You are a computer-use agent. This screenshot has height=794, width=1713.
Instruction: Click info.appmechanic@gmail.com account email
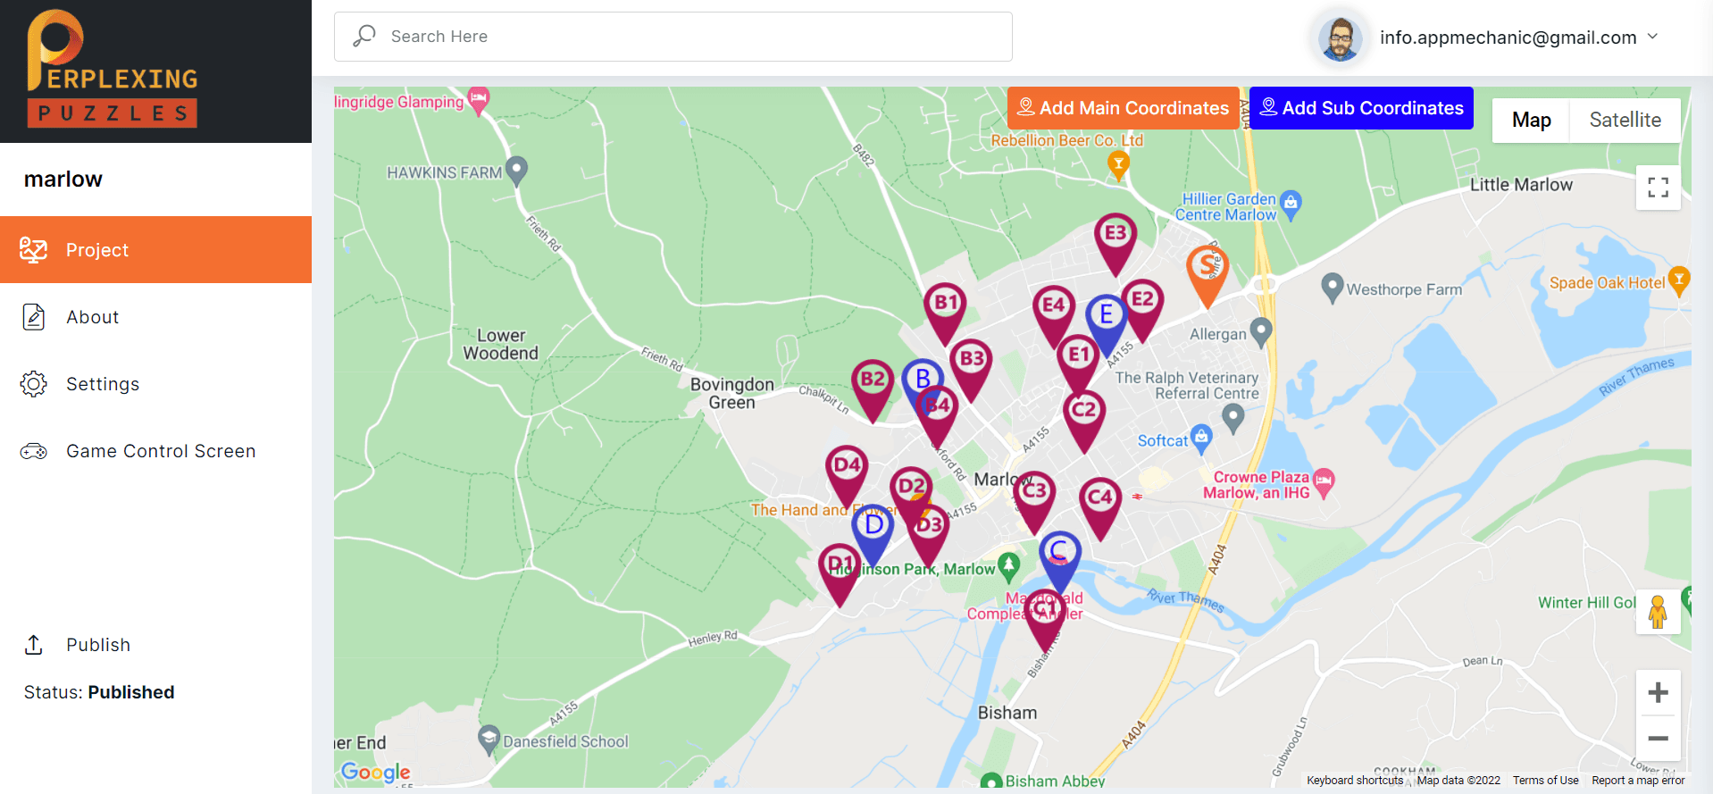click(x=1508, y=38)
